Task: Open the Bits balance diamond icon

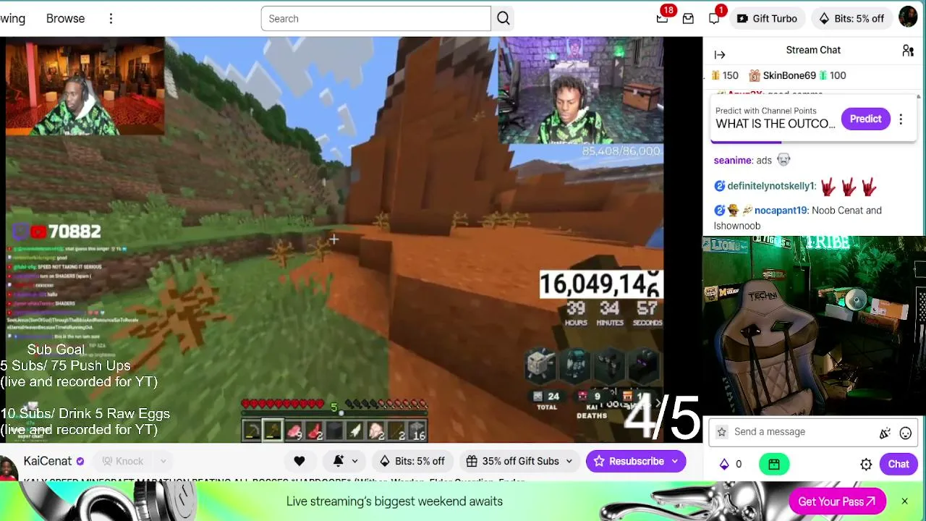Action: point(723,465)
